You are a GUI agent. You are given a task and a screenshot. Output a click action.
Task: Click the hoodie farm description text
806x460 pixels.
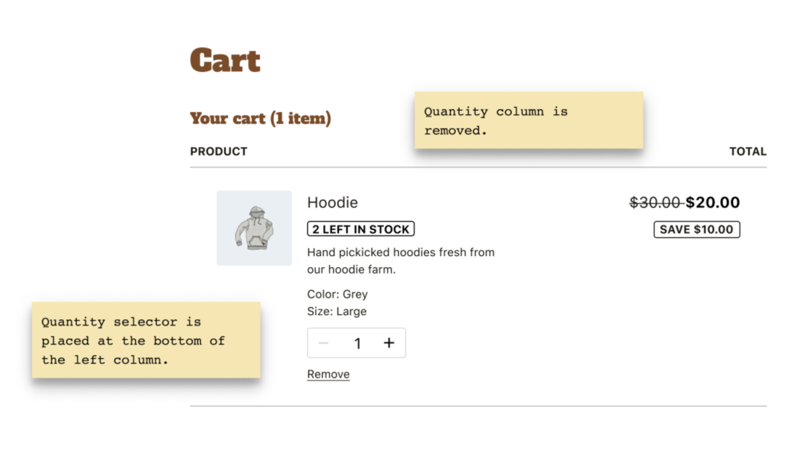coord(400,261)
